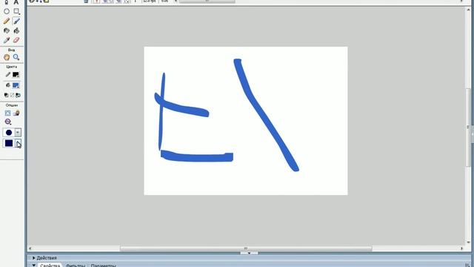
Task: Open the blue fill color swatch
Action: click(16, 85)
